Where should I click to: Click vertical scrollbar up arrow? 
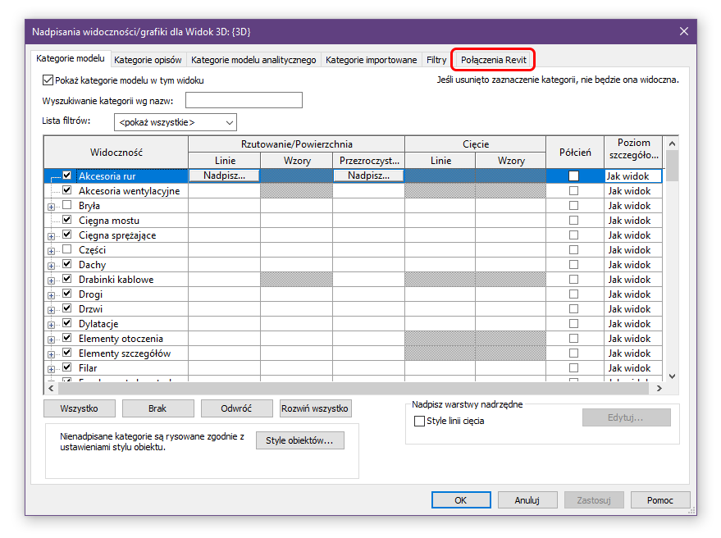(x=672, y=144)
